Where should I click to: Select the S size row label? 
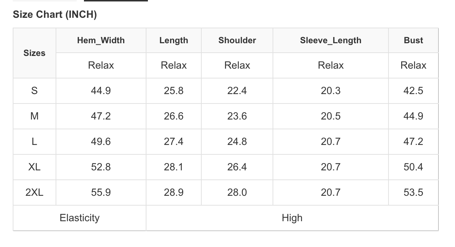click(x=35, y=91)
